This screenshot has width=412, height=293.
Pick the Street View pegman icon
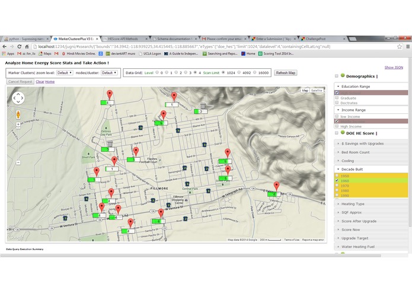[x=18, y=114]
